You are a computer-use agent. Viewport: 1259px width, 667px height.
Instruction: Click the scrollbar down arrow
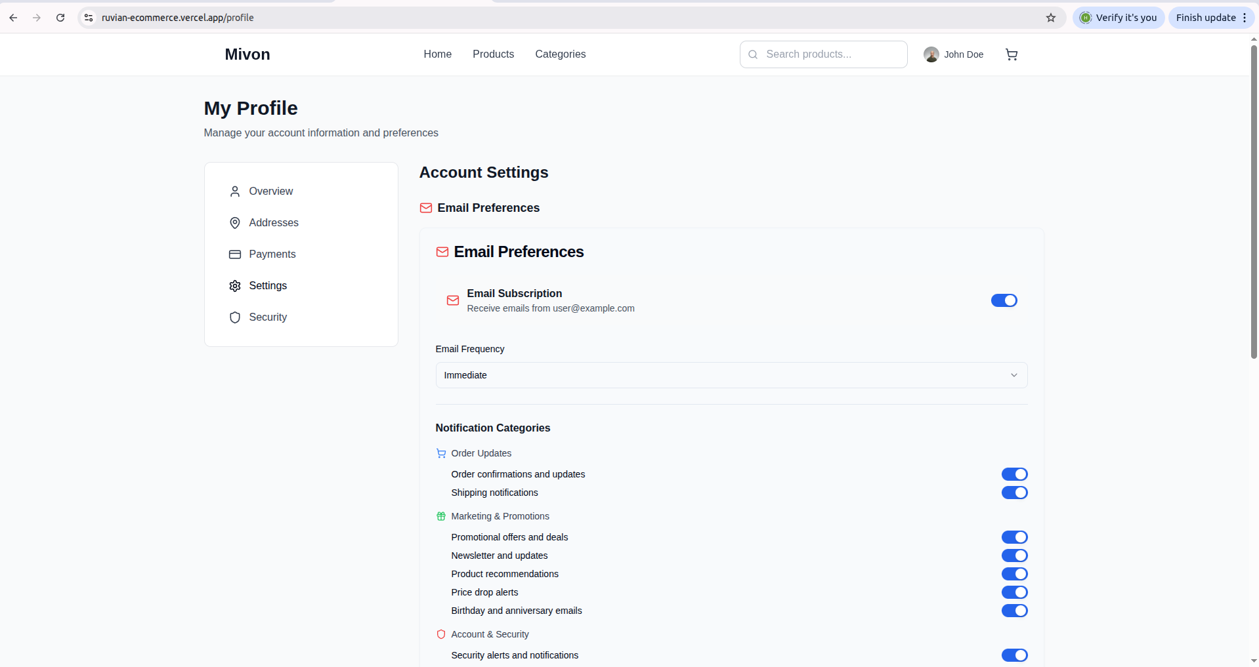click(1254, 661)
